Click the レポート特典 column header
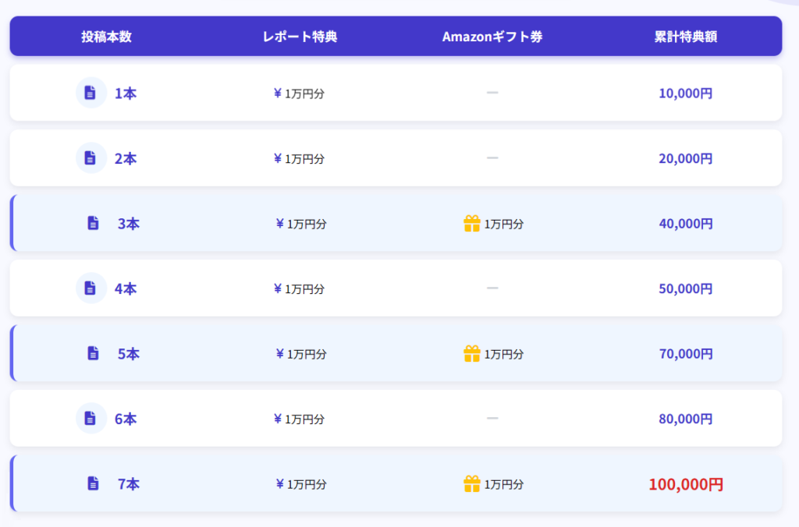This screenshot has width=799, height=527. (x=300, y=37)
